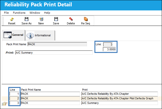162x109 pixels.
Task: Open the Help menu
Action: pyautogui.click(x=47, y=13)
